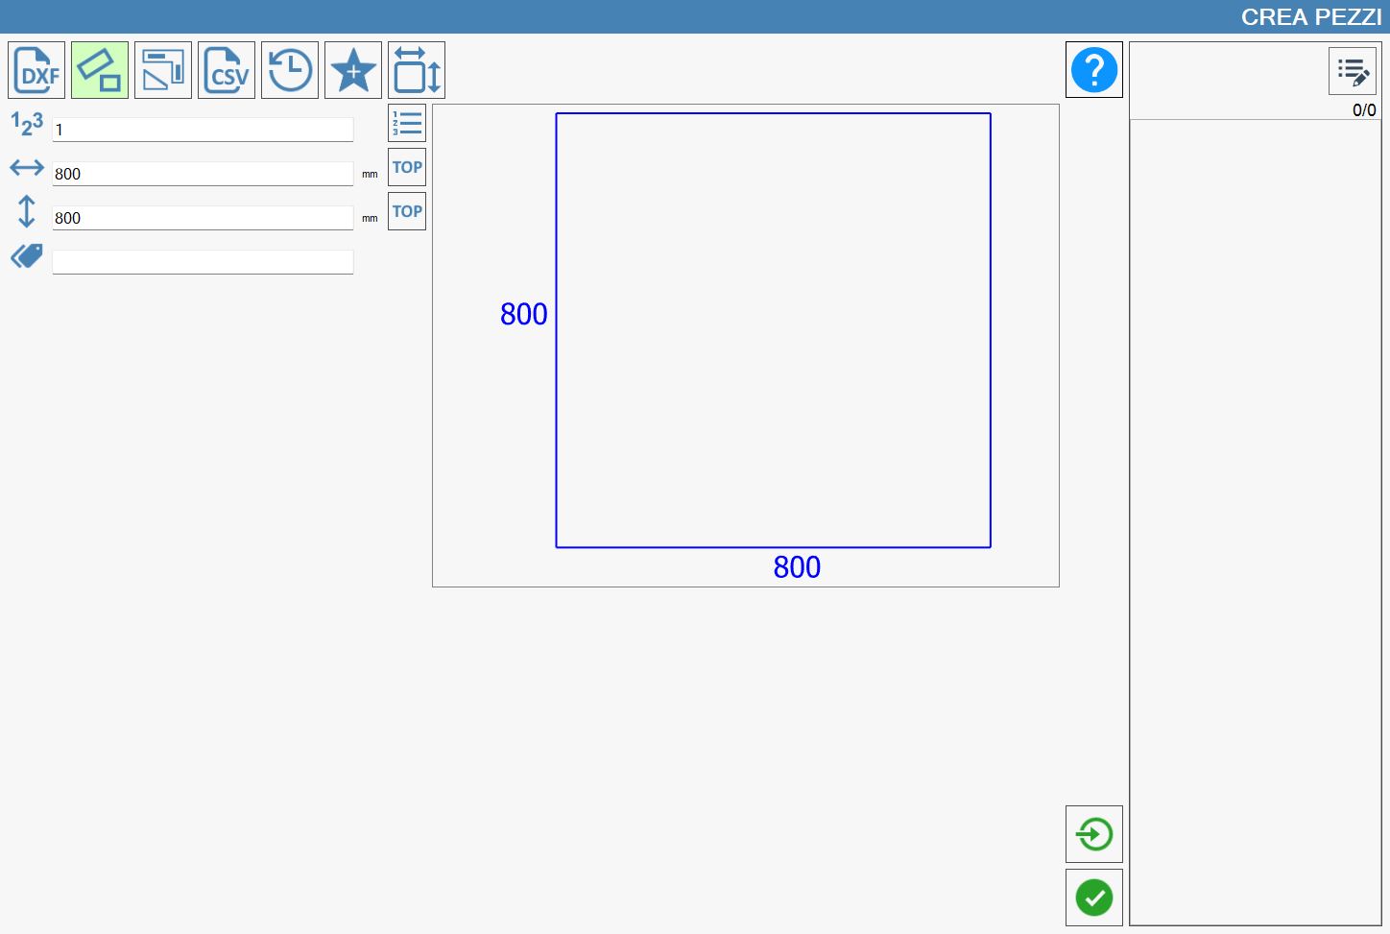The image size is (1390, 934).
Task: Open the edit list icon
Action: [x=1353, y=72]
